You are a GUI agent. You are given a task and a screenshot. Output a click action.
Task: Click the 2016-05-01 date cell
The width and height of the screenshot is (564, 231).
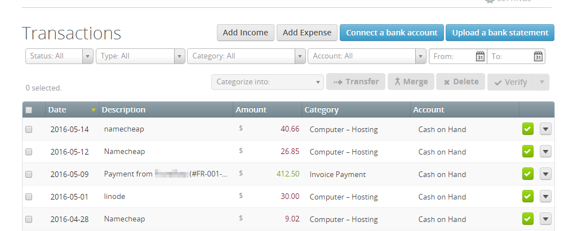coord(69,197)
